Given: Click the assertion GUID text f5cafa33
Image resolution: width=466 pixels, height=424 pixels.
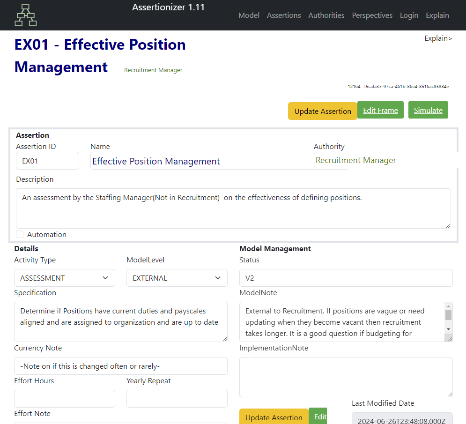Looking at the screenshot, I should tap(406, 87).
